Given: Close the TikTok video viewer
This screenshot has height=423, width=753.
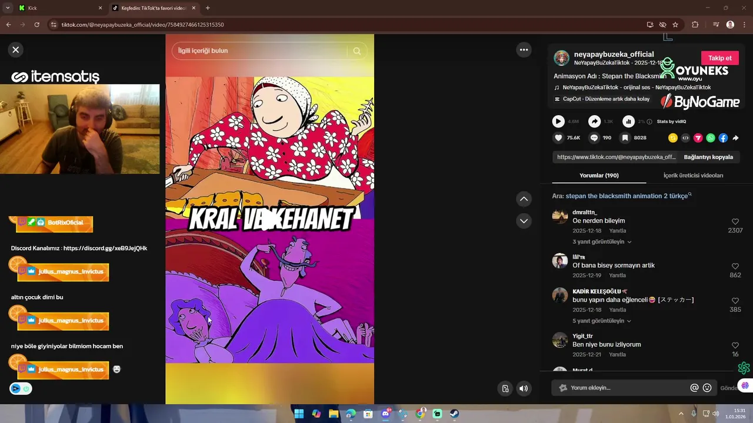Looking at the screenshot, I should click(16, 50).
